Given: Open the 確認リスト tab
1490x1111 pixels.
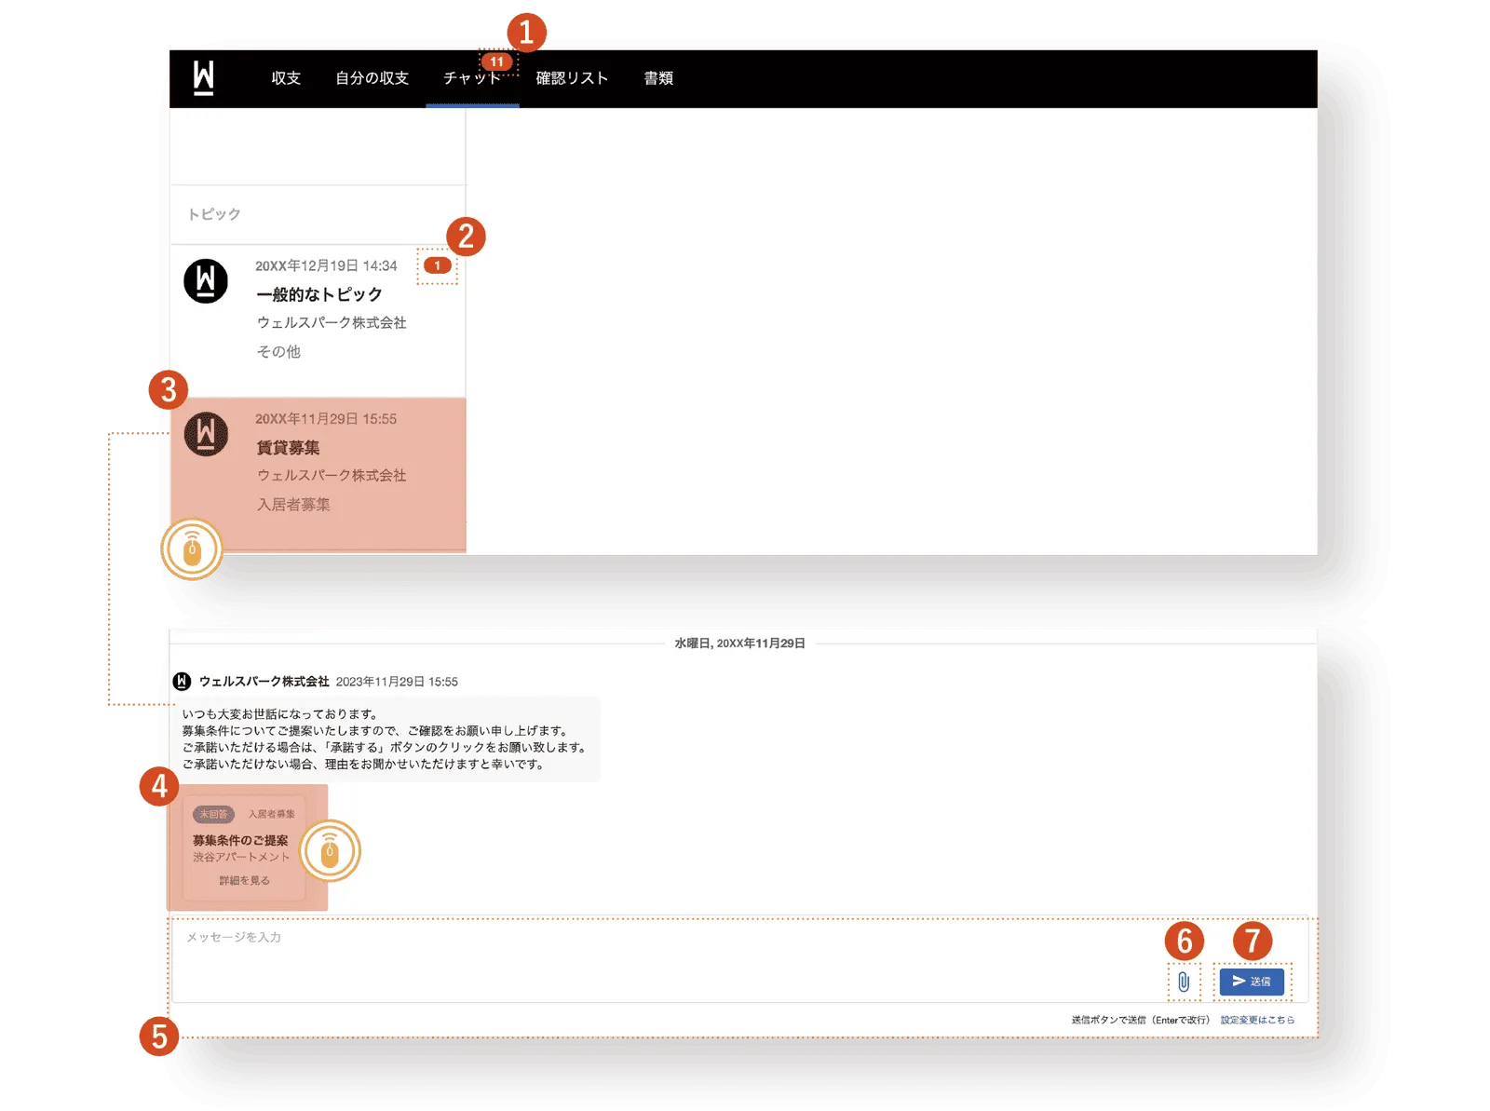Looking at the screenshot, I should pos(572,78).
